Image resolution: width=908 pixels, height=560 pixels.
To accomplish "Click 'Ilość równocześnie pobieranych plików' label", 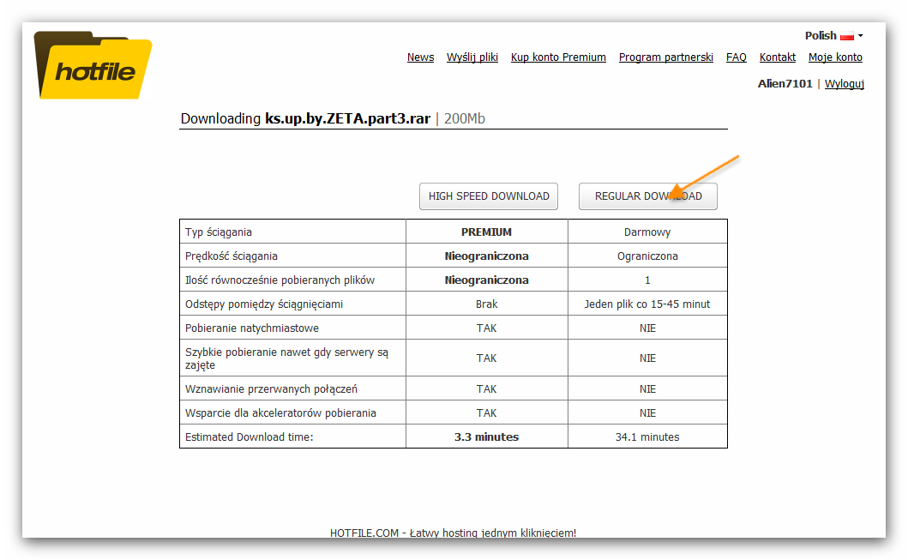I will tap(280, 280).
